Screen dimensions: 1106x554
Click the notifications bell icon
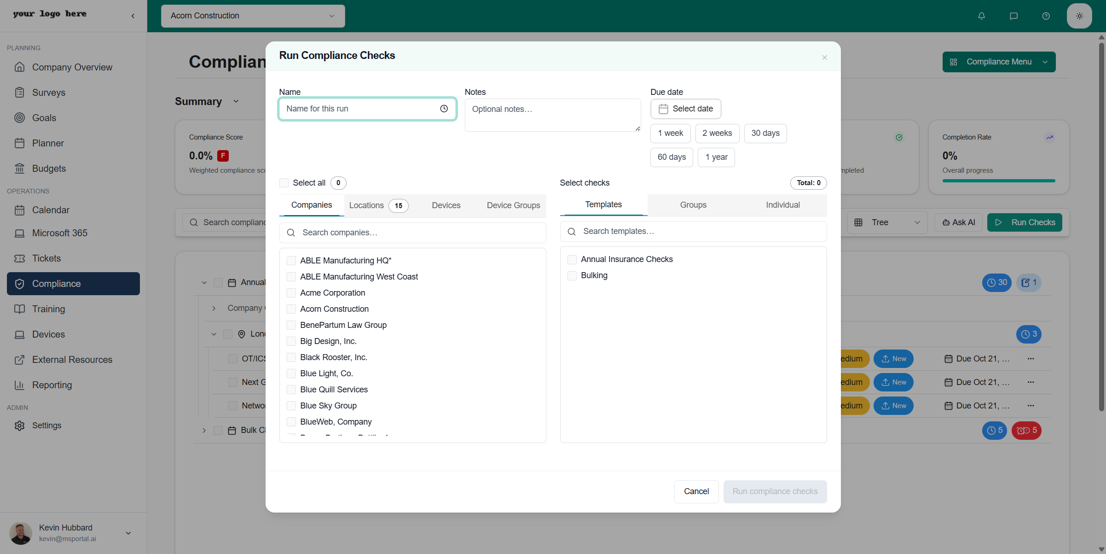point(982,16)
